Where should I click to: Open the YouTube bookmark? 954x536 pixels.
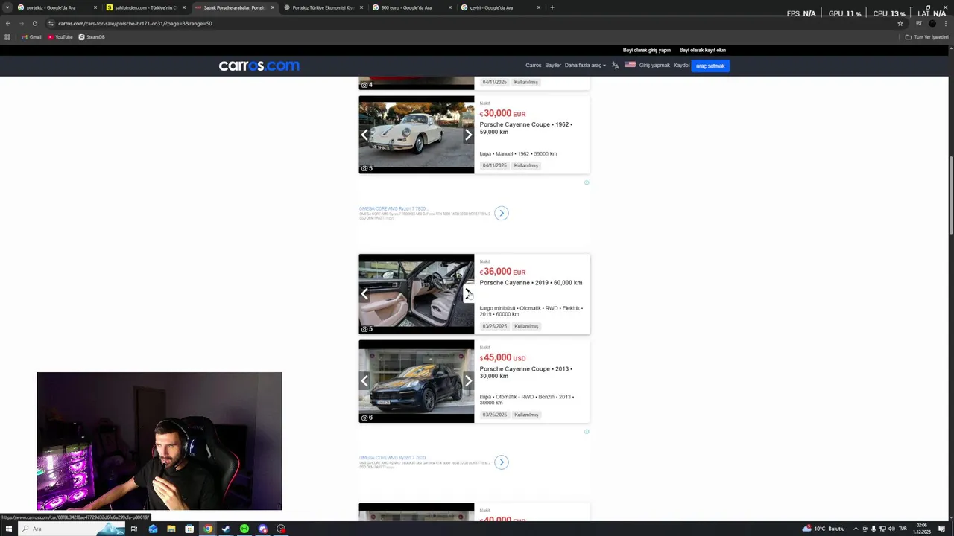click(x=60, y=37)
